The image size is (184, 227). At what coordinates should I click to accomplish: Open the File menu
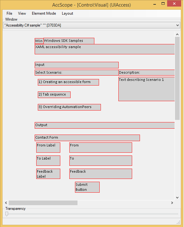(9, 13)
